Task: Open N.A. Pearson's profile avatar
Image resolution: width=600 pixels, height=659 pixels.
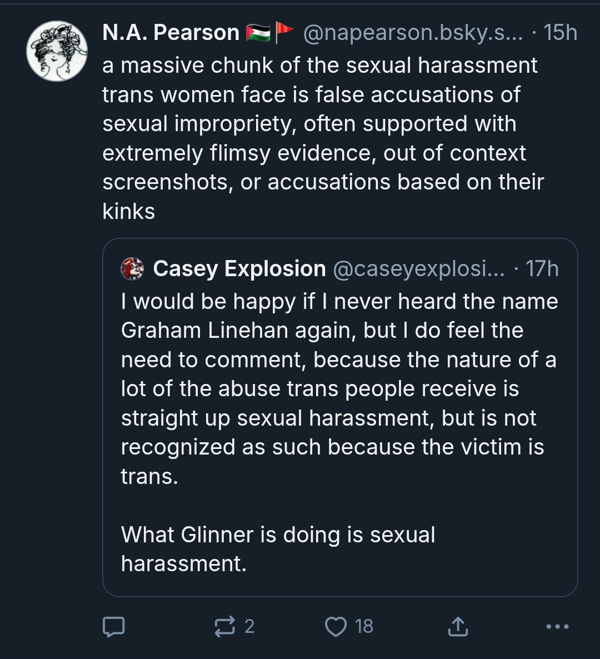Action: click(x=57, y=51)
